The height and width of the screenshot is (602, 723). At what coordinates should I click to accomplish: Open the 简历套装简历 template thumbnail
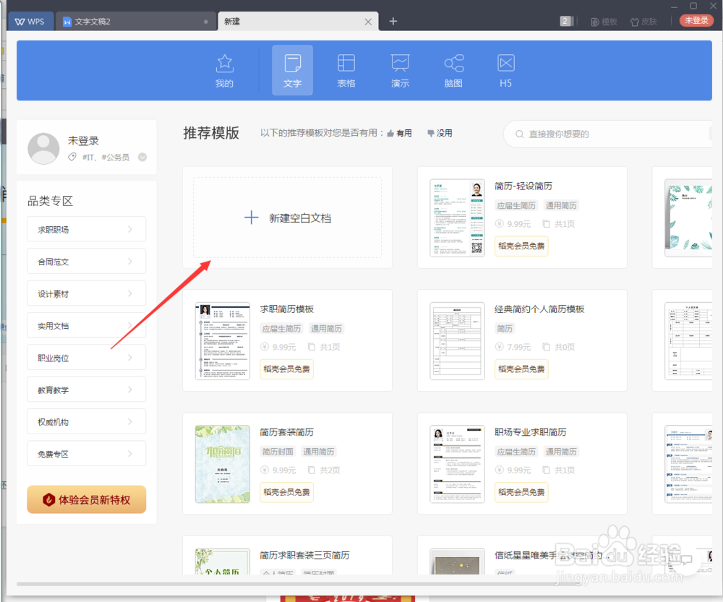(222, 464)
